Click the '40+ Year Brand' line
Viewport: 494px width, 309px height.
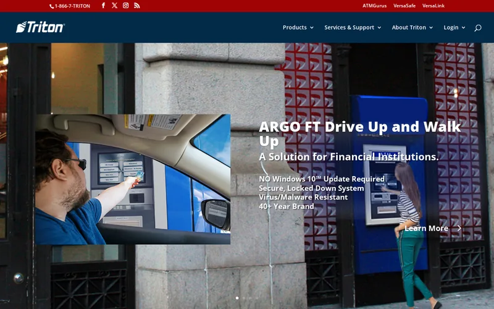tap(287, 206)
